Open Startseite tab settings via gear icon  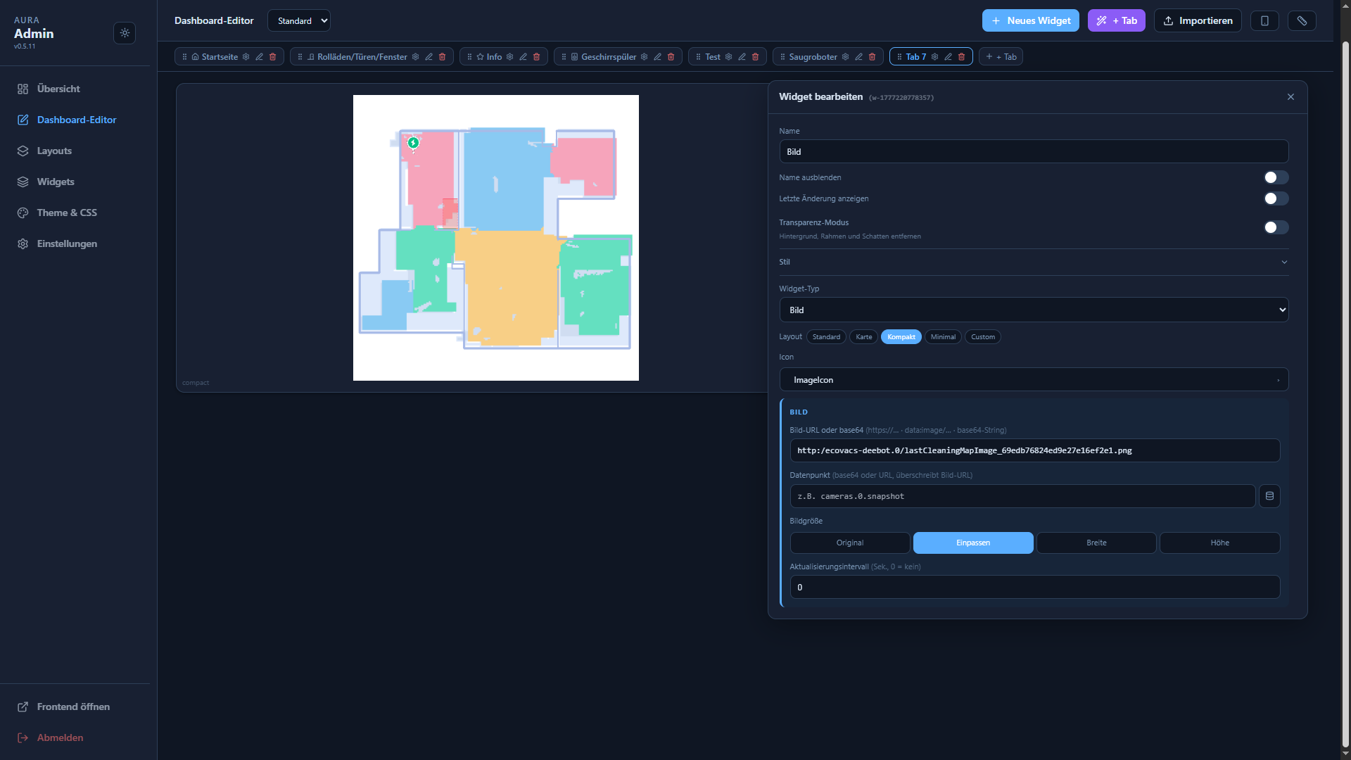[x=246, y=56]
